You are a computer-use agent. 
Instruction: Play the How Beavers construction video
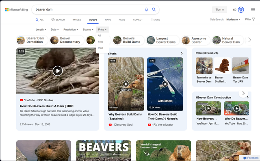tap(208, 109)
